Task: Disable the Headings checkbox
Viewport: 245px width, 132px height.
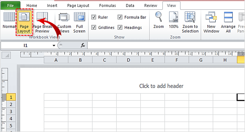Action: pyautogui.click(x=120, y=27)
